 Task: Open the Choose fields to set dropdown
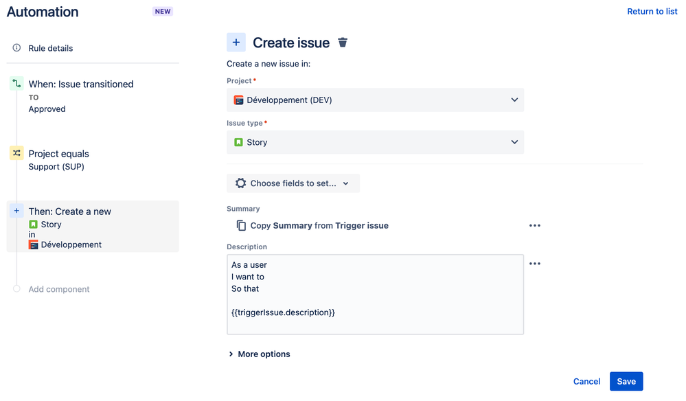coord(293,183)
